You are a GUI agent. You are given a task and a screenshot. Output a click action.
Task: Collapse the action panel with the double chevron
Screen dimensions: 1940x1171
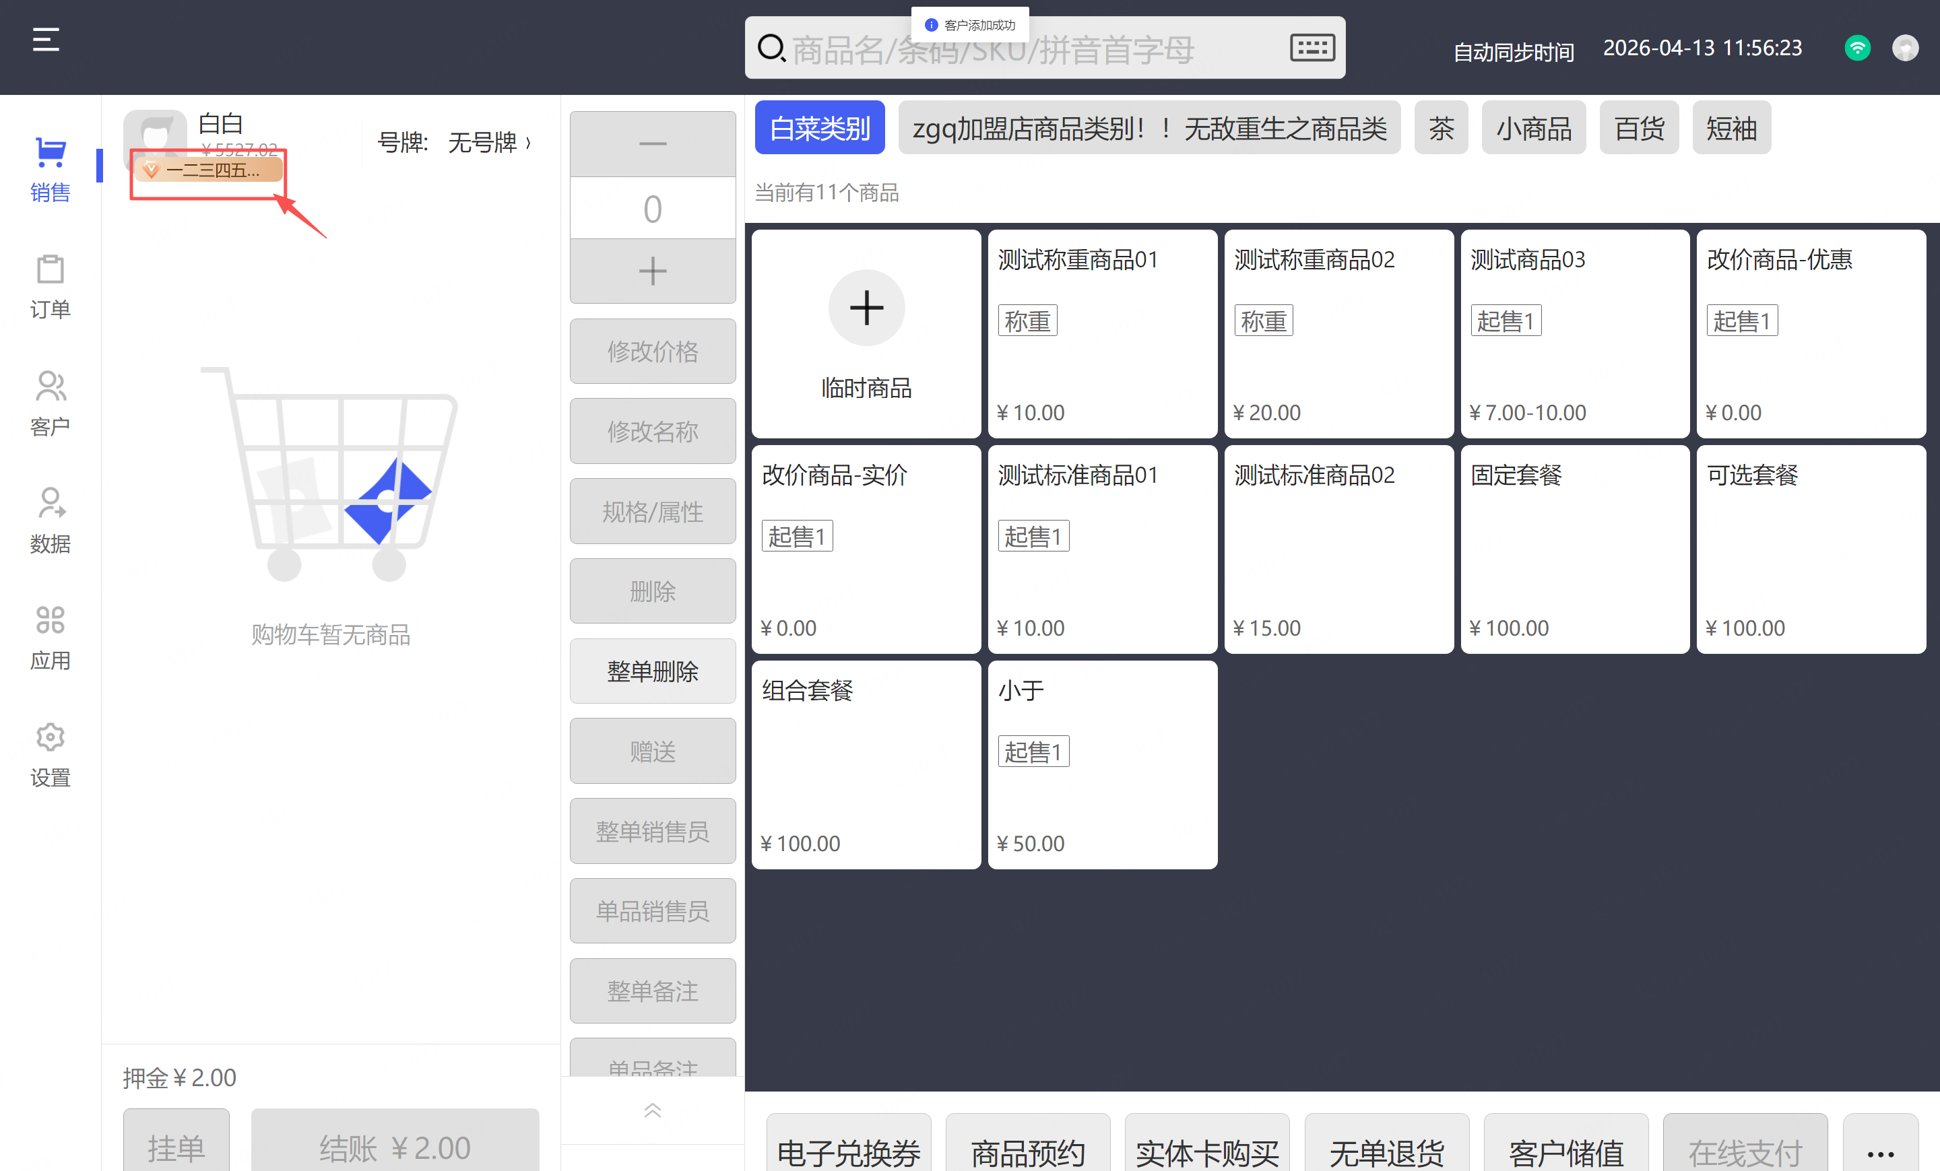click(652, 1110)
